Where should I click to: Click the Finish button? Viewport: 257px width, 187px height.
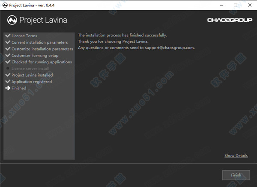coord(236,175)
